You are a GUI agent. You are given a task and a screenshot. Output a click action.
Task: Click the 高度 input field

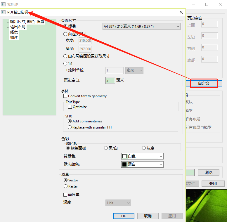[85, 49]
